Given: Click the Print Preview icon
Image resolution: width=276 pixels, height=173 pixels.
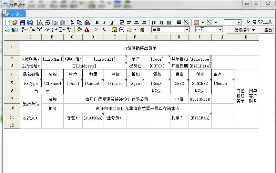Looking at the screenshot, I should pyautogui.click(x=40, y=23).
